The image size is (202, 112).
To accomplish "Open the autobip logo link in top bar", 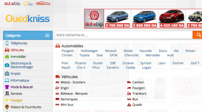I will (x=12, y=3).
